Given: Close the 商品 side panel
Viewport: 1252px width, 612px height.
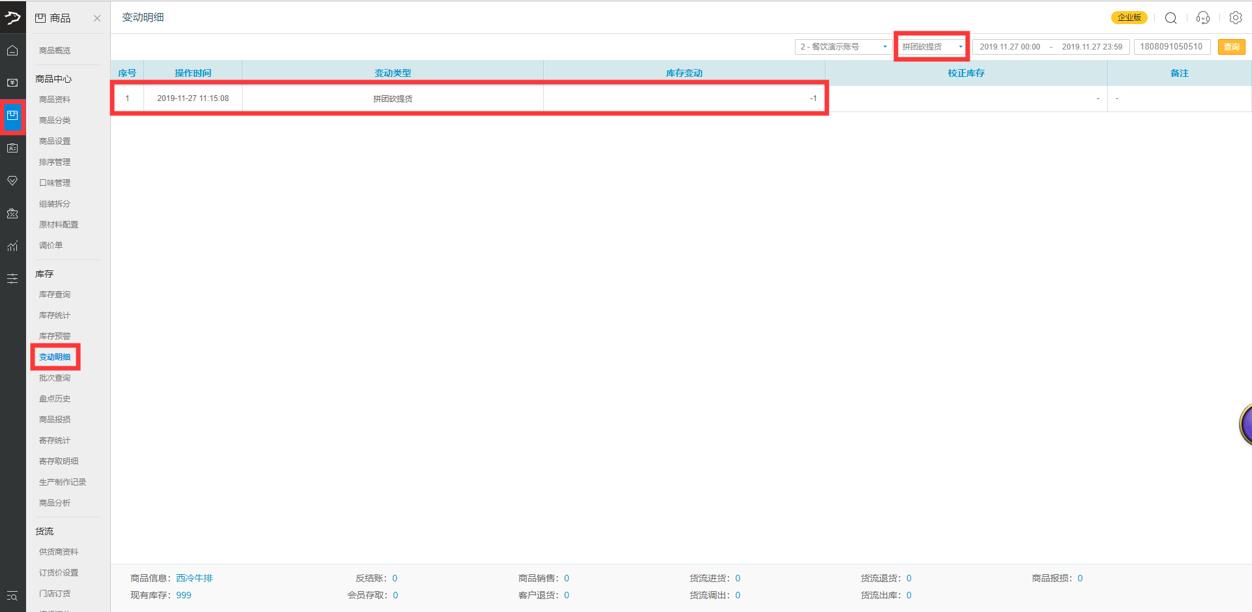Looking at the screenshot, I should pos(97,18).
